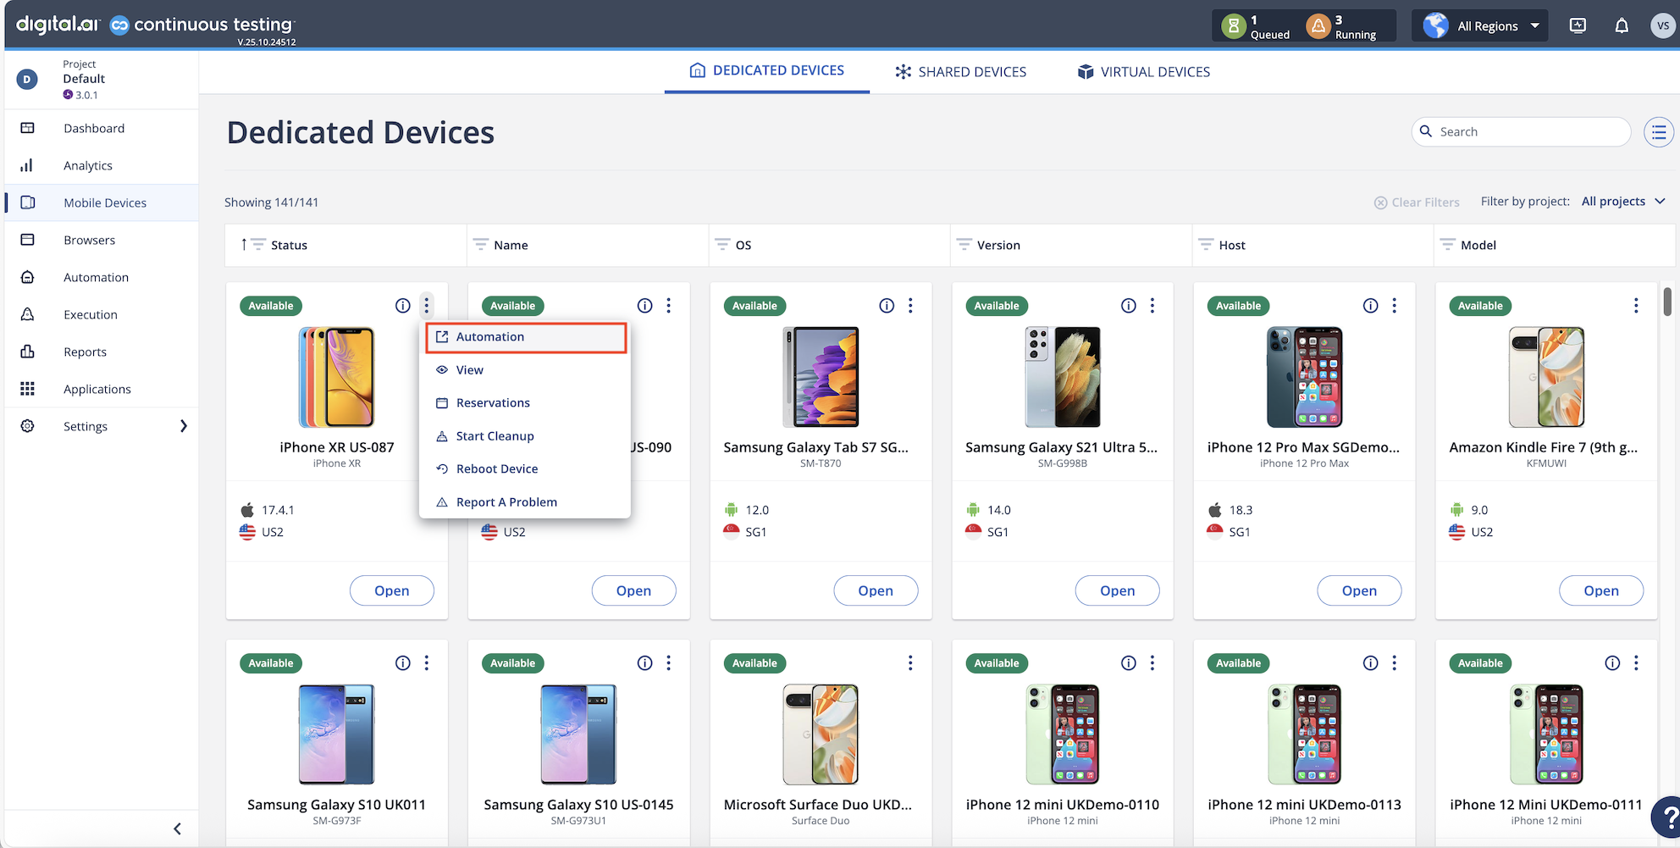The image size is (1680, 848).
Task: Collapse the left sidebar with chevron
Action: (x=177, y=829)
